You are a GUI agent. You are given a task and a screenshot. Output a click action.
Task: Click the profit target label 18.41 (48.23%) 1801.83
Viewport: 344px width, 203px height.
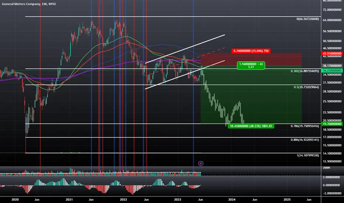click(251, 126)
